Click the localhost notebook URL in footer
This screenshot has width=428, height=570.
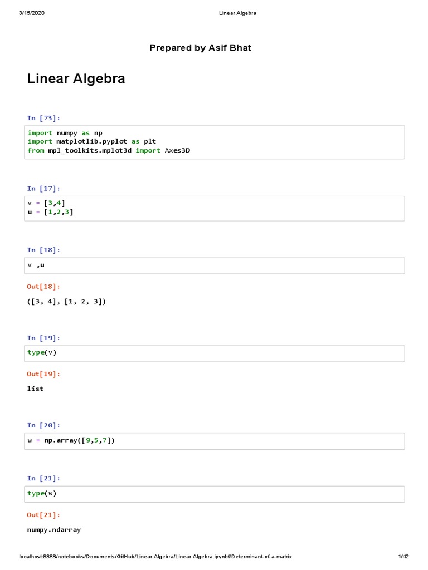[x=155, y=557]
